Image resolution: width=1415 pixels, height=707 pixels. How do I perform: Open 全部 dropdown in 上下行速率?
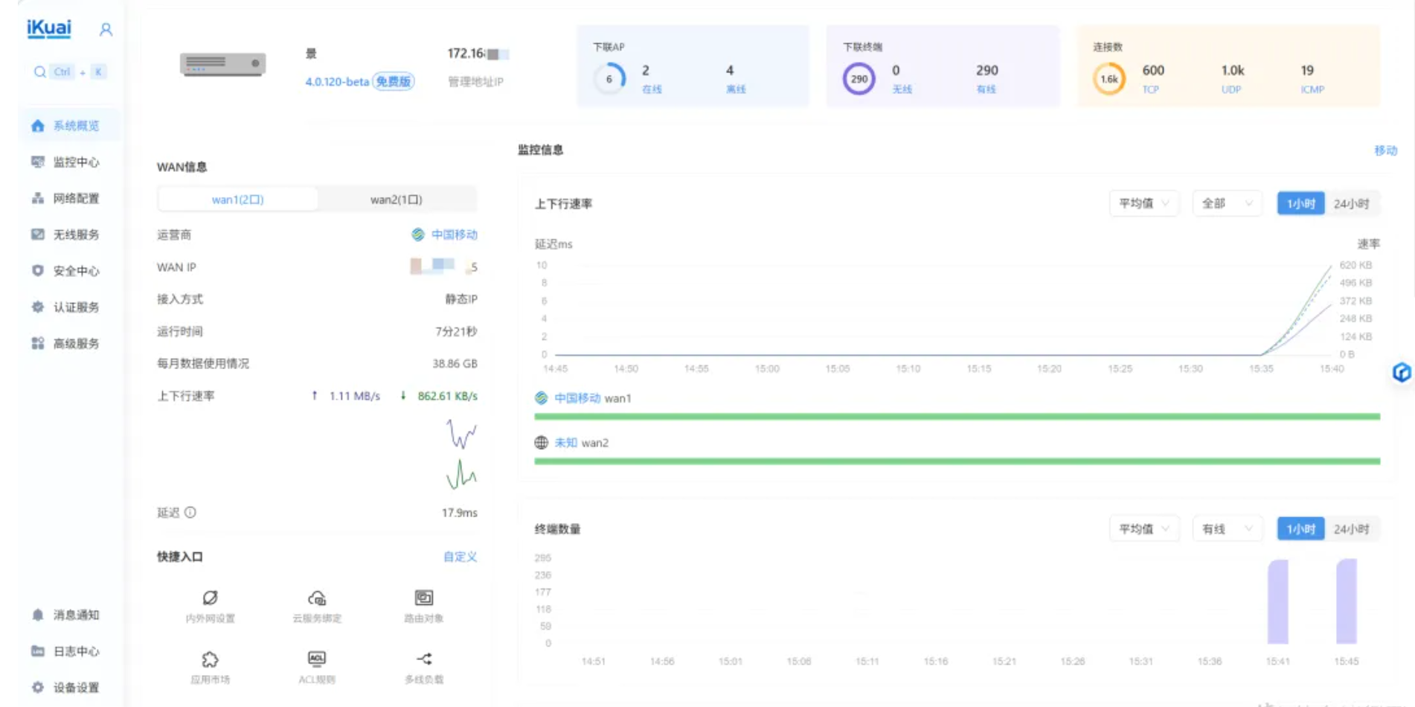(x=1228, y=203)
